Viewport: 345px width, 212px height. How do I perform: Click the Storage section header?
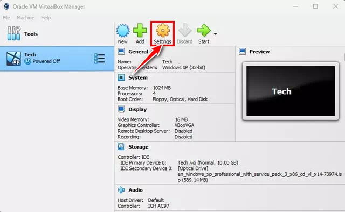coord(139,147)
